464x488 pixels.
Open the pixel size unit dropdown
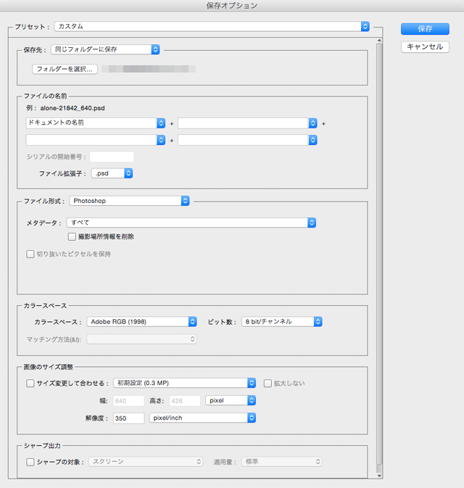click(231, 400)
